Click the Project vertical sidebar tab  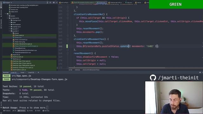[1, 5]
